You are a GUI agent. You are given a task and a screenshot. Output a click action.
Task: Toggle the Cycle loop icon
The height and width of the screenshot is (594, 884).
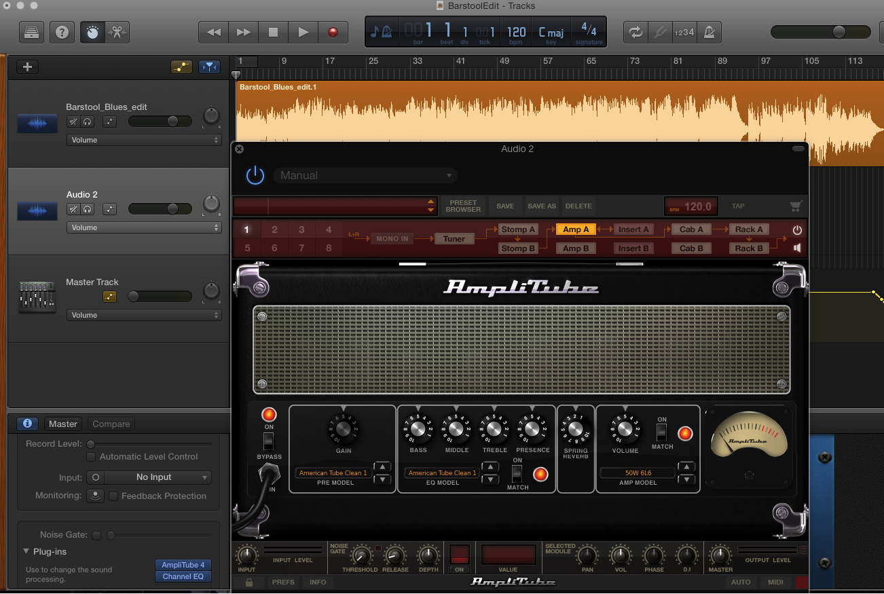pyautogui.click(x=636, y=32)
